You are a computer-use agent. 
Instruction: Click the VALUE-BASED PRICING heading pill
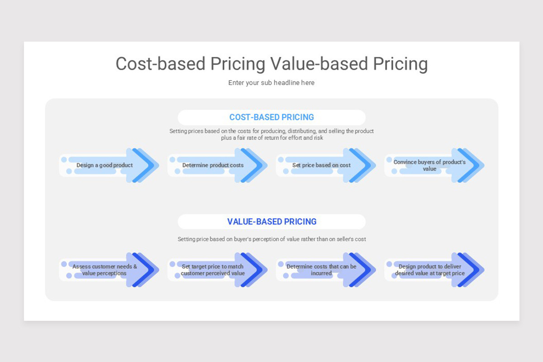coord(271,222)
